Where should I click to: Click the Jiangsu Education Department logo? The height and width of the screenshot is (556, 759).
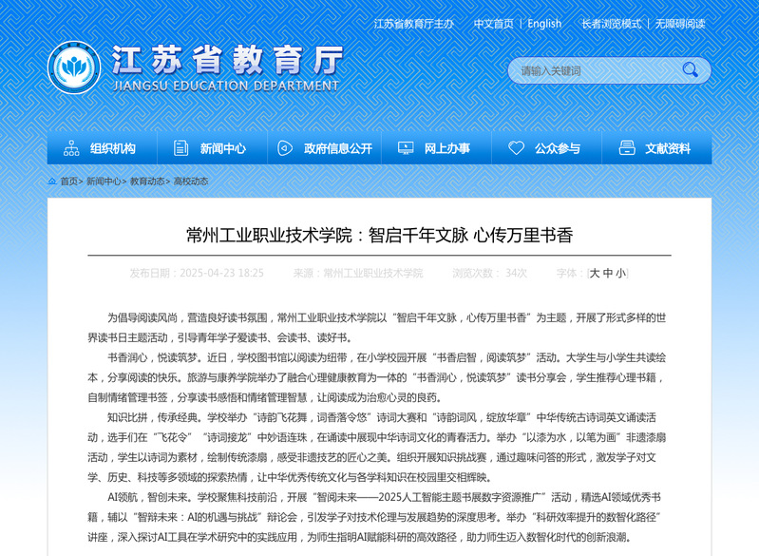74,69
